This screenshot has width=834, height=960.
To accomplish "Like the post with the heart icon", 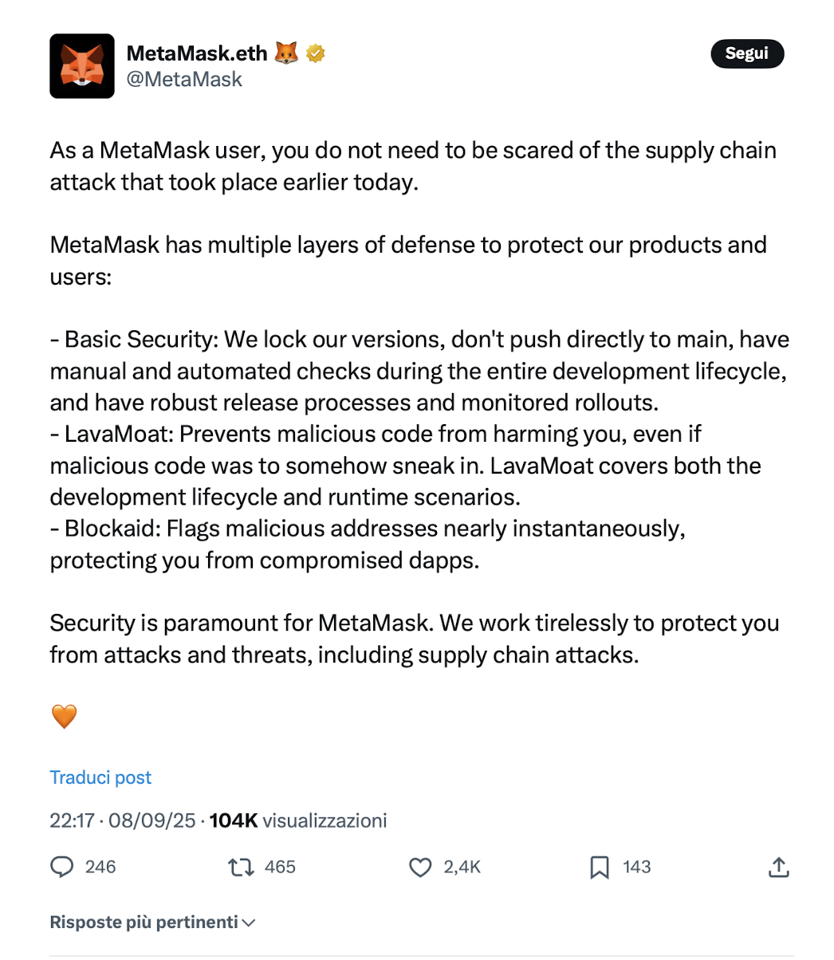I will tap(420, 867).
